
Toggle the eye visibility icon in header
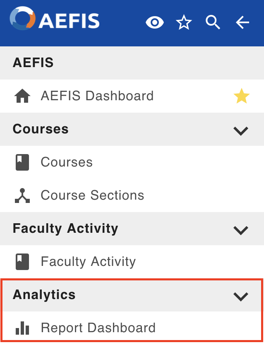tap(155, 22)
